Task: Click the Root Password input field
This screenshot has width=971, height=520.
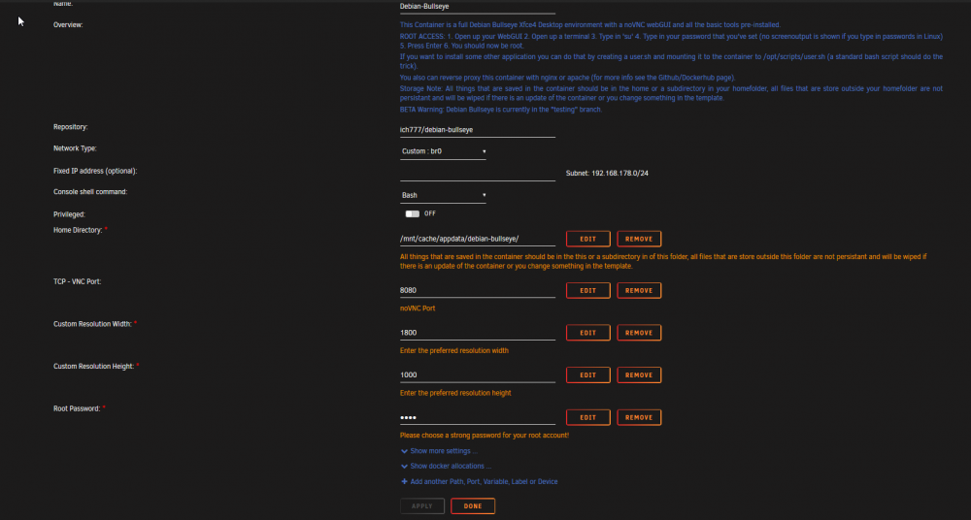Action: coord(478,417)
